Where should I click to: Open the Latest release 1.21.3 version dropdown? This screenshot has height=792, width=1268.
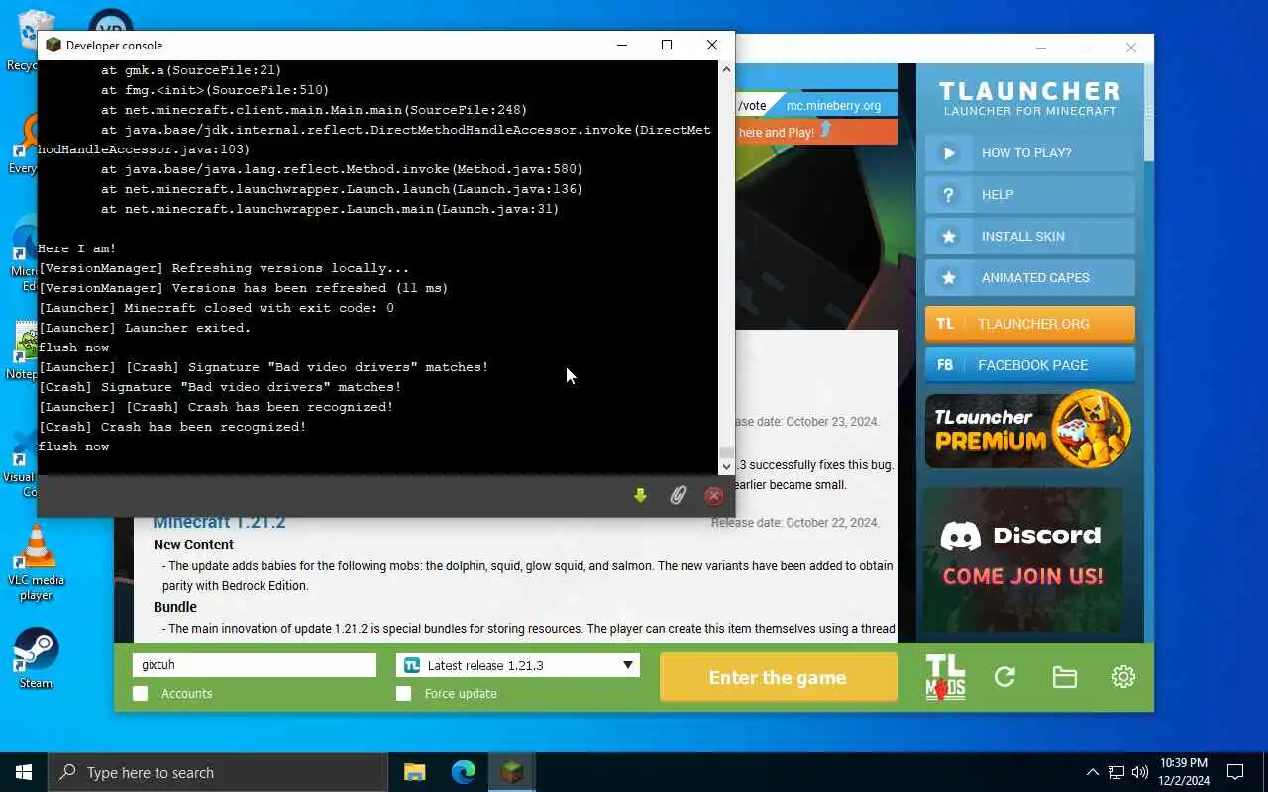(x=518, y=665)
